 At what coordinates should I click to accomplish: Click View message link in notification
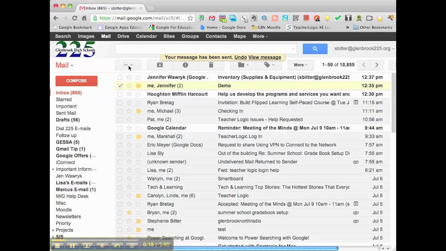pos(265,58)
